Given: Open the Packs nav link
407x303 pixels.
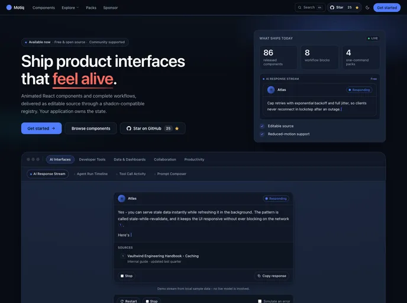Looking at the screenshot, I should click(91, 8).
